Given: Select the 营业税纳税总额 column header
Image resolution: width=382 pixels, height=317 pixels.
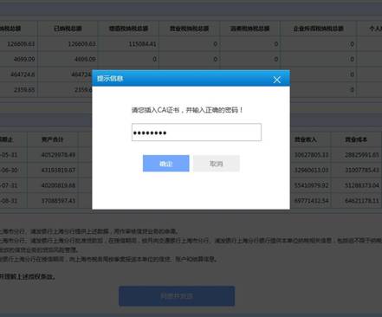Looking at the screenshot, I should [189, 29].
